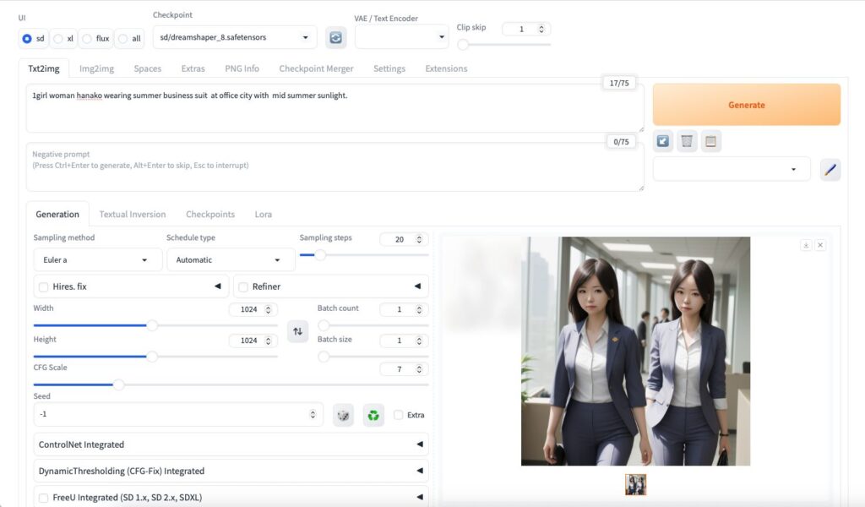Expand ControlNet Integrated section
Image resolution: width=865 pixels, height=507 pixels.
(x=231, y=444)
